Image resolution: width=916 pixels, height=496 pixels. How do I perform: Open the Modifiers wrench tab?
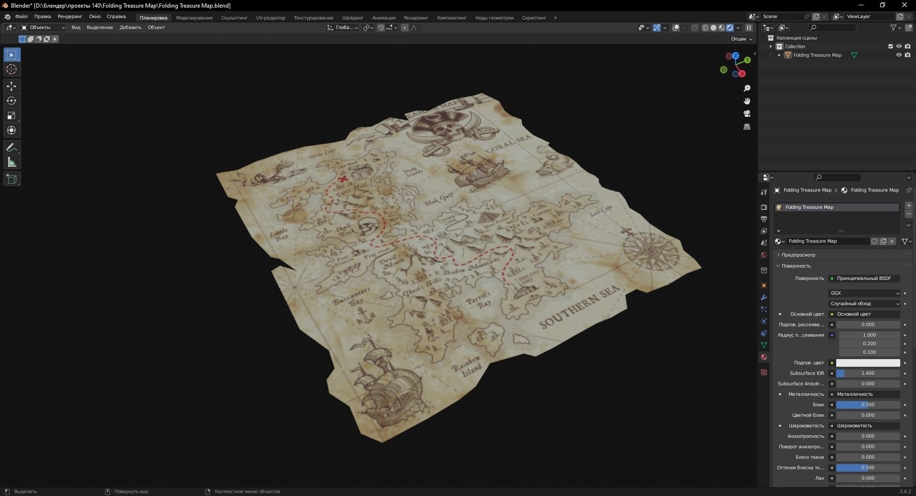(x=764, y=297)
